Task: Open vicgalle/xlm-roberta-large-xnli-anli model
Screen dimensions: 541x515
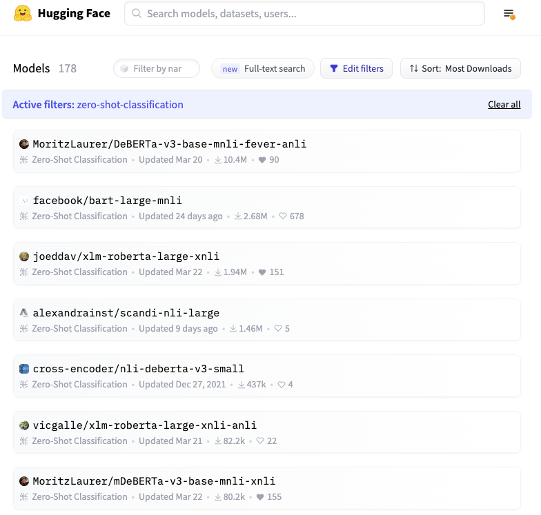Action: (145, 425)
